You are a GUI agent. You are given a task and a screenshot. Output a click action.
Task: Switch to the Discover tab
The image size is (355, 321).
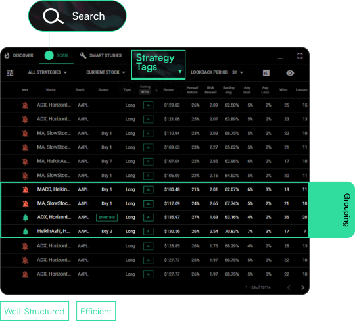click(x=19, y=55)
